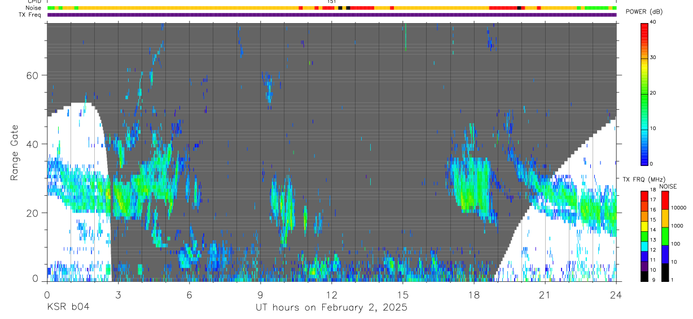Screen dimensions: 693x319
Task: Click the '10000' label on NOISE scale
Action: click(x=679, y=208)
